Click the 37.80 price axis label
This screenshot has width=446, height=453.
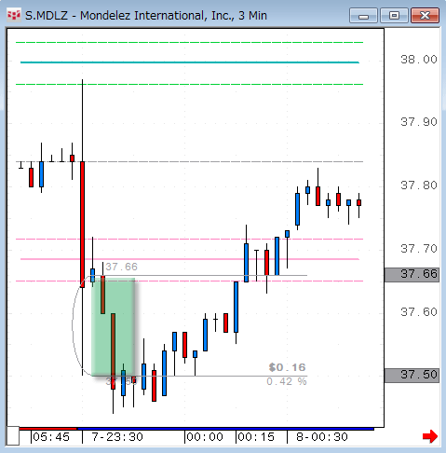point(419,185)
